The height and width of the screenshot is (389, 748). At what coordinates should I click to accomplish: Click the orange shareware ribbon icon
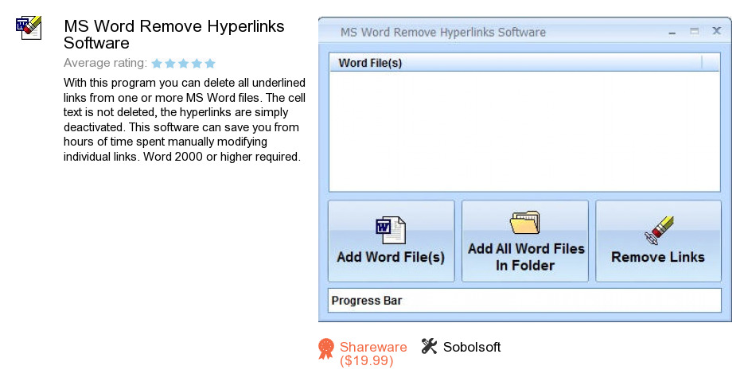326,349
